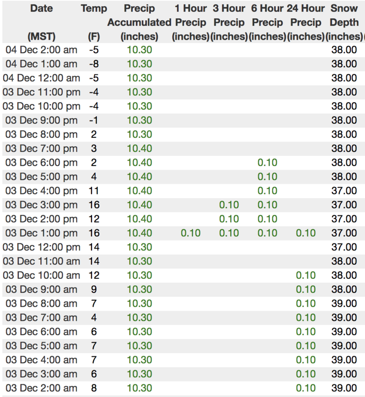This screenshot has width=365, height=397.
Task: Click 24 Hour Precip value at 10:00 am
Action: (x=306, y=276)
